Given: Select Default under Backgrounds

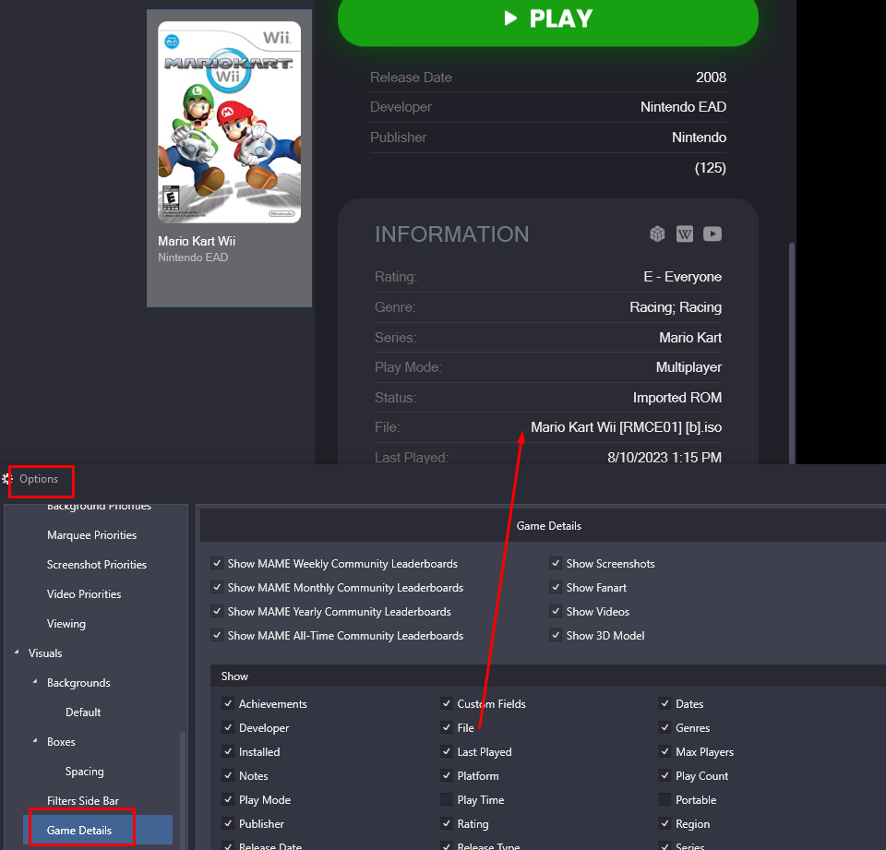Looking at the screenshot, I should (x=83, y=712).
